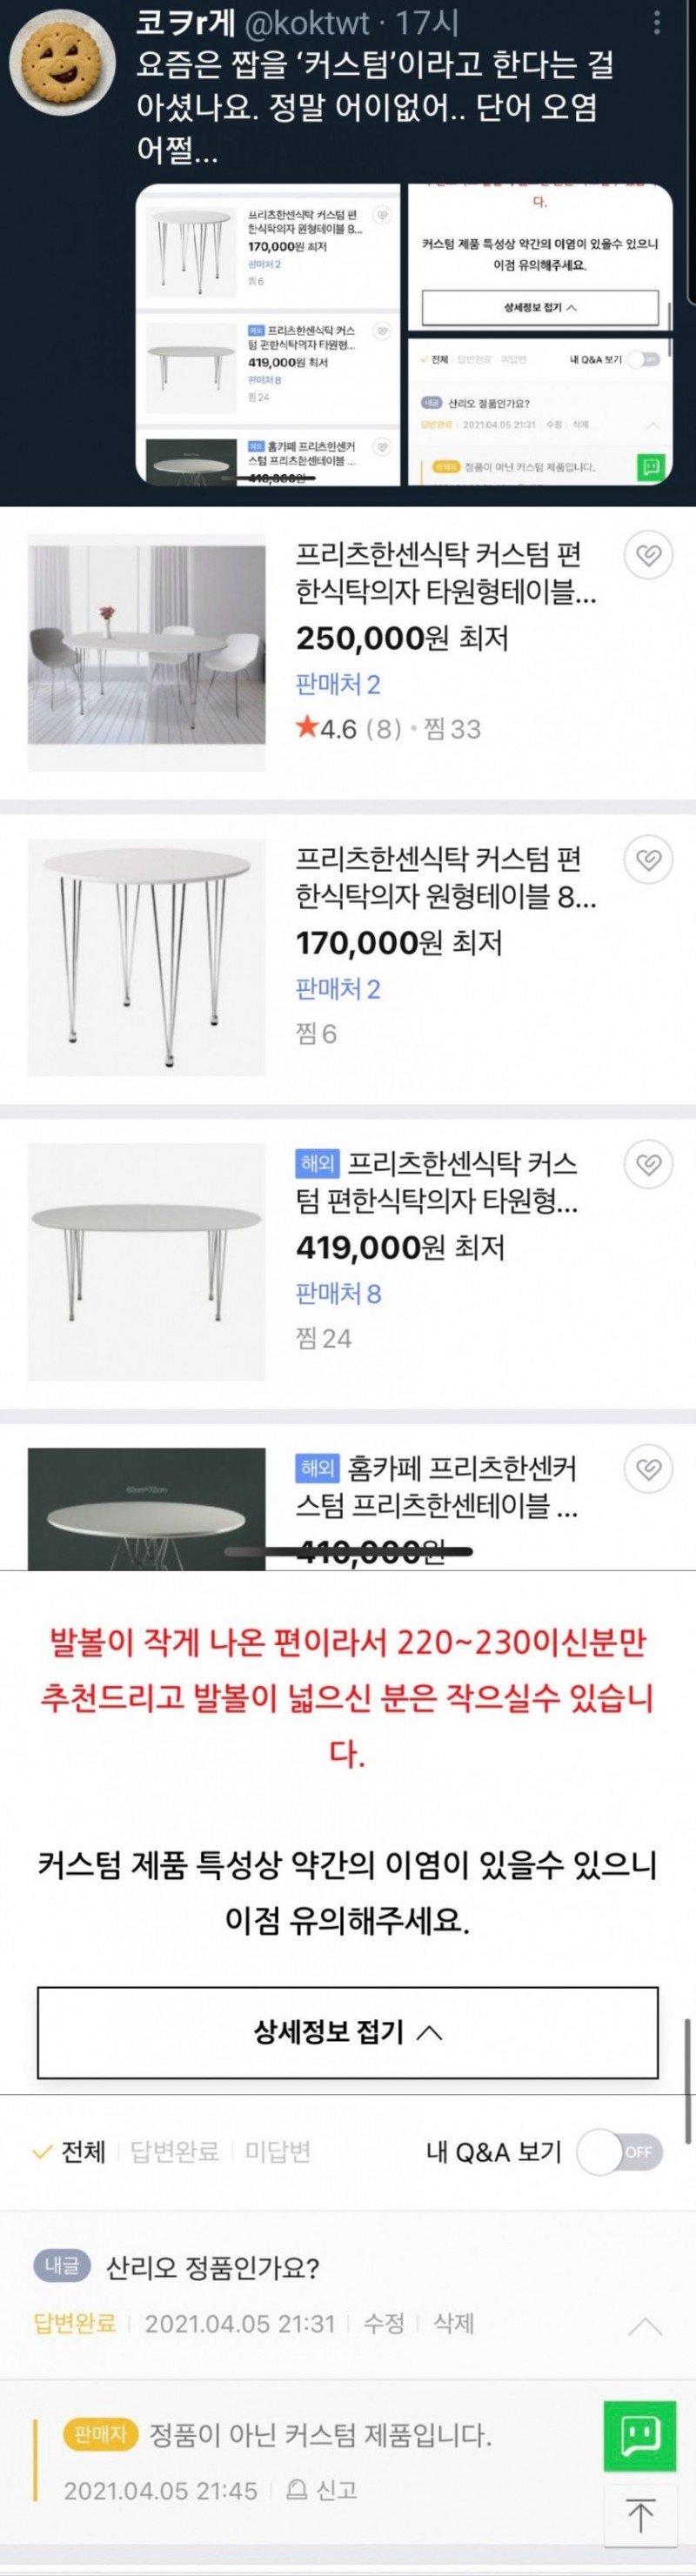
Task: Wishlist the 250,000원 oval table item
Action: 649,555
